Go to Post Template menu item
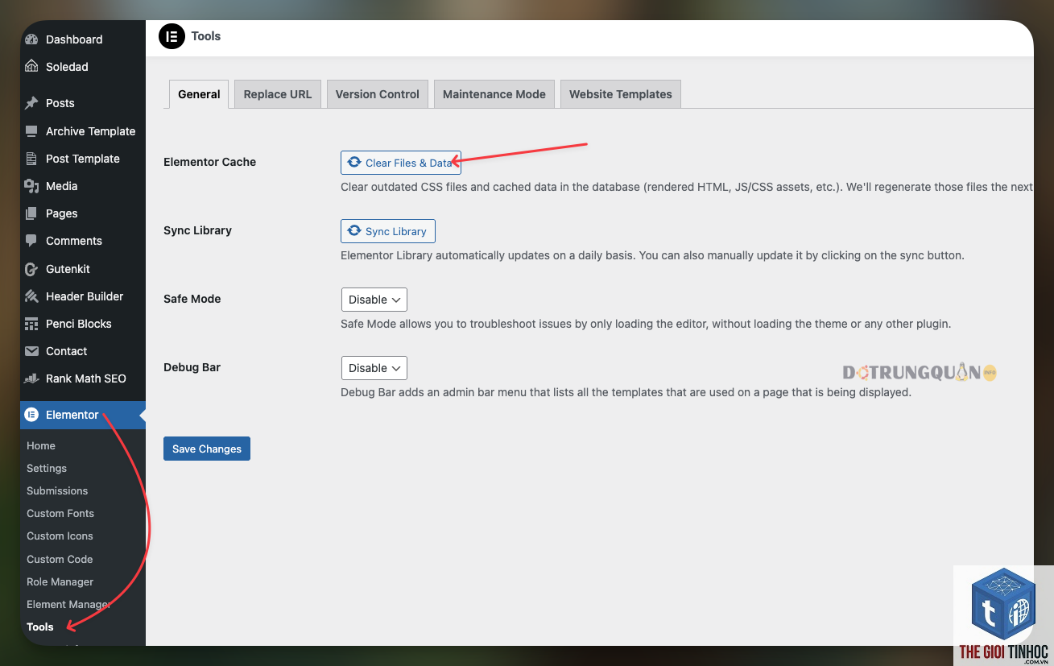 pyautogui.click(x=83, y=159)
